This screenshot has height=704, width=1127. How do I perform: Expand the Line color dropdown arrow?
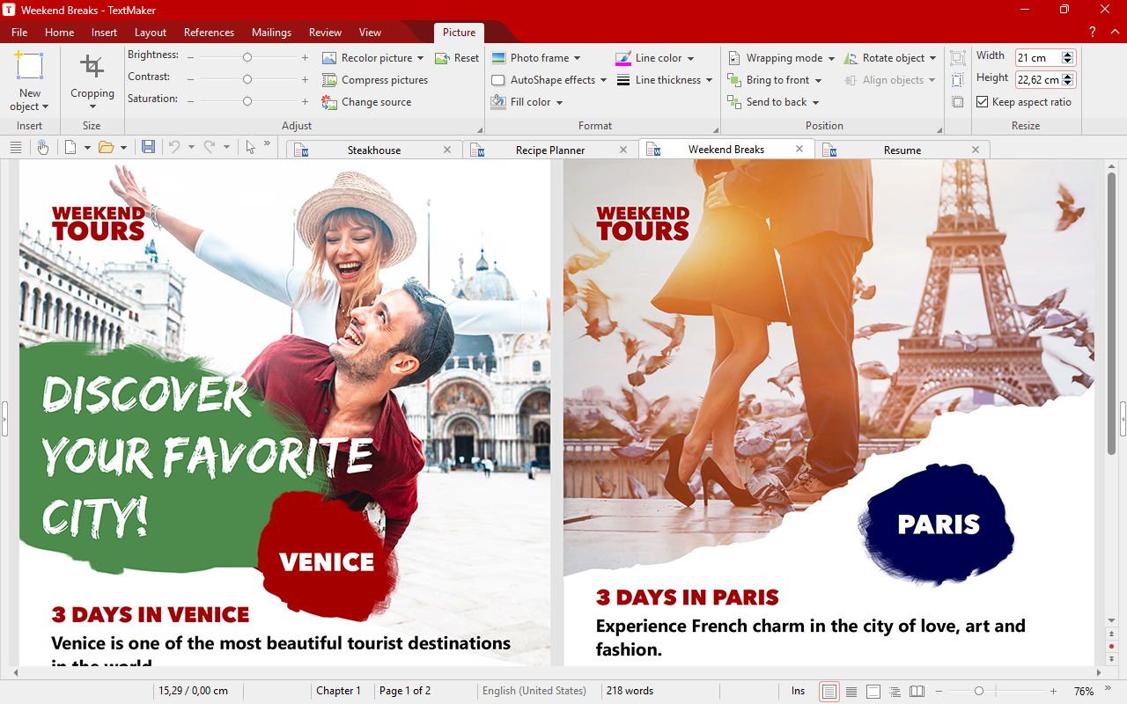click(x=690, y=59)
